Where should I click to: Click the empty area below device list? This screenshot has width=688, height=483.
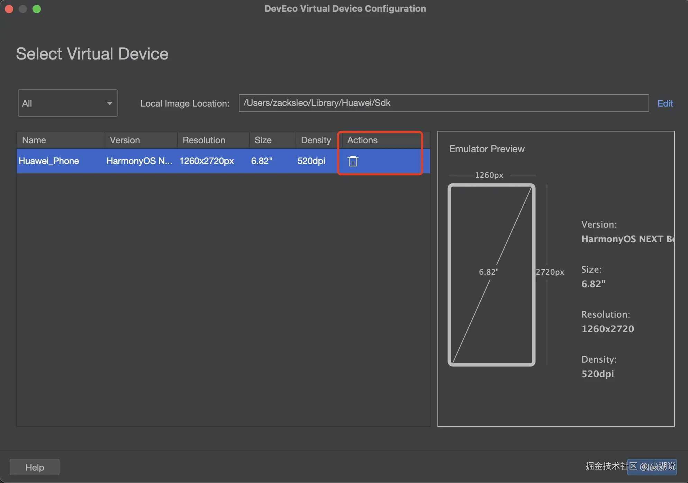(223, 299)
